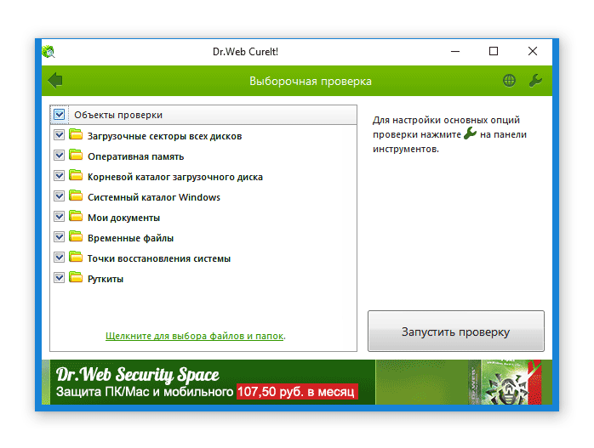
Task: Toggle the Объекты проверки select-all checkbox
Action: pyautogui.click(x=60, y=114)
